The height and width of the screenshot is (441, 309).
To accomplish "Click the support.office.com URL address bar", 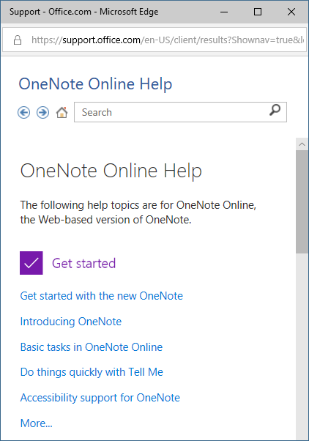I will 154,40.
